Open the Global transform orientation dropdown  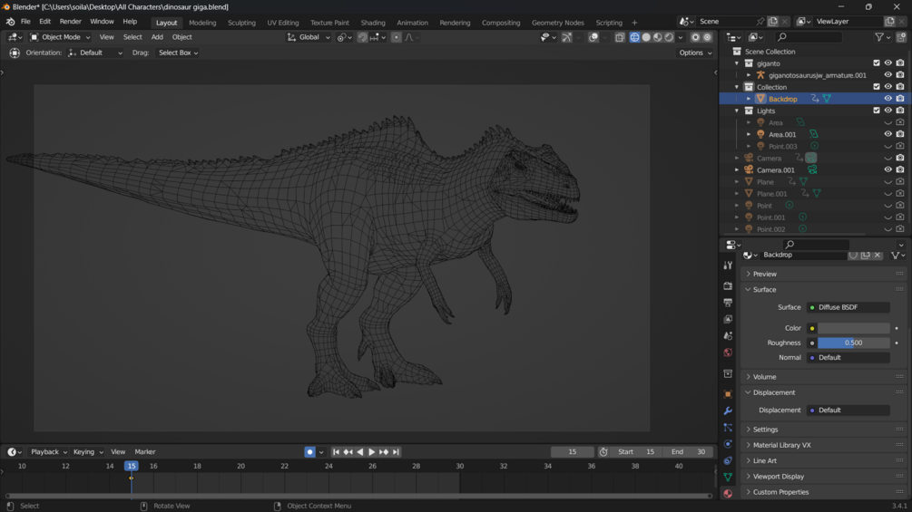[x=309, y=37]
